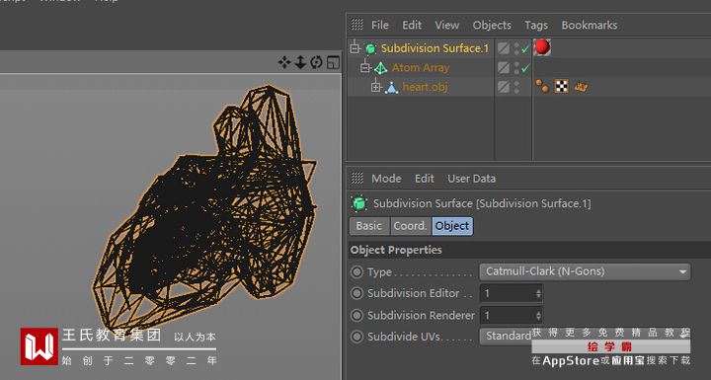Click the Subdivision Editor animation dot
Viewport: 711px width, 380px height.
(356, 293)
